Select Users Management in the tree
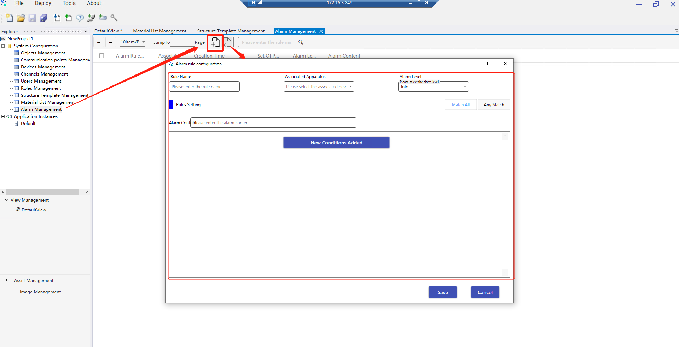679x347 pixels. coord(41,81)
